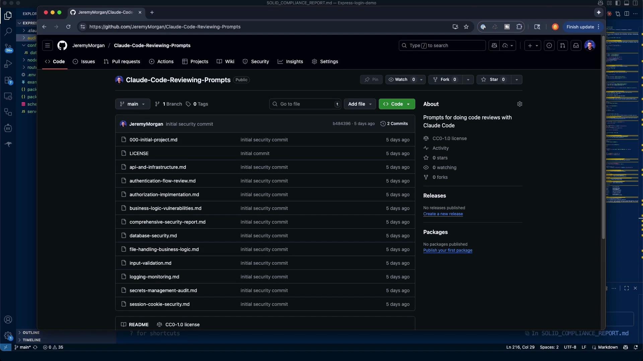The width and height of the screenshot is (643, 361).
Task: Expand the OUTLINE section in sidebar
Action: [31, 333]
